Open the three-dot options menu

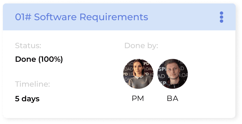221,17
